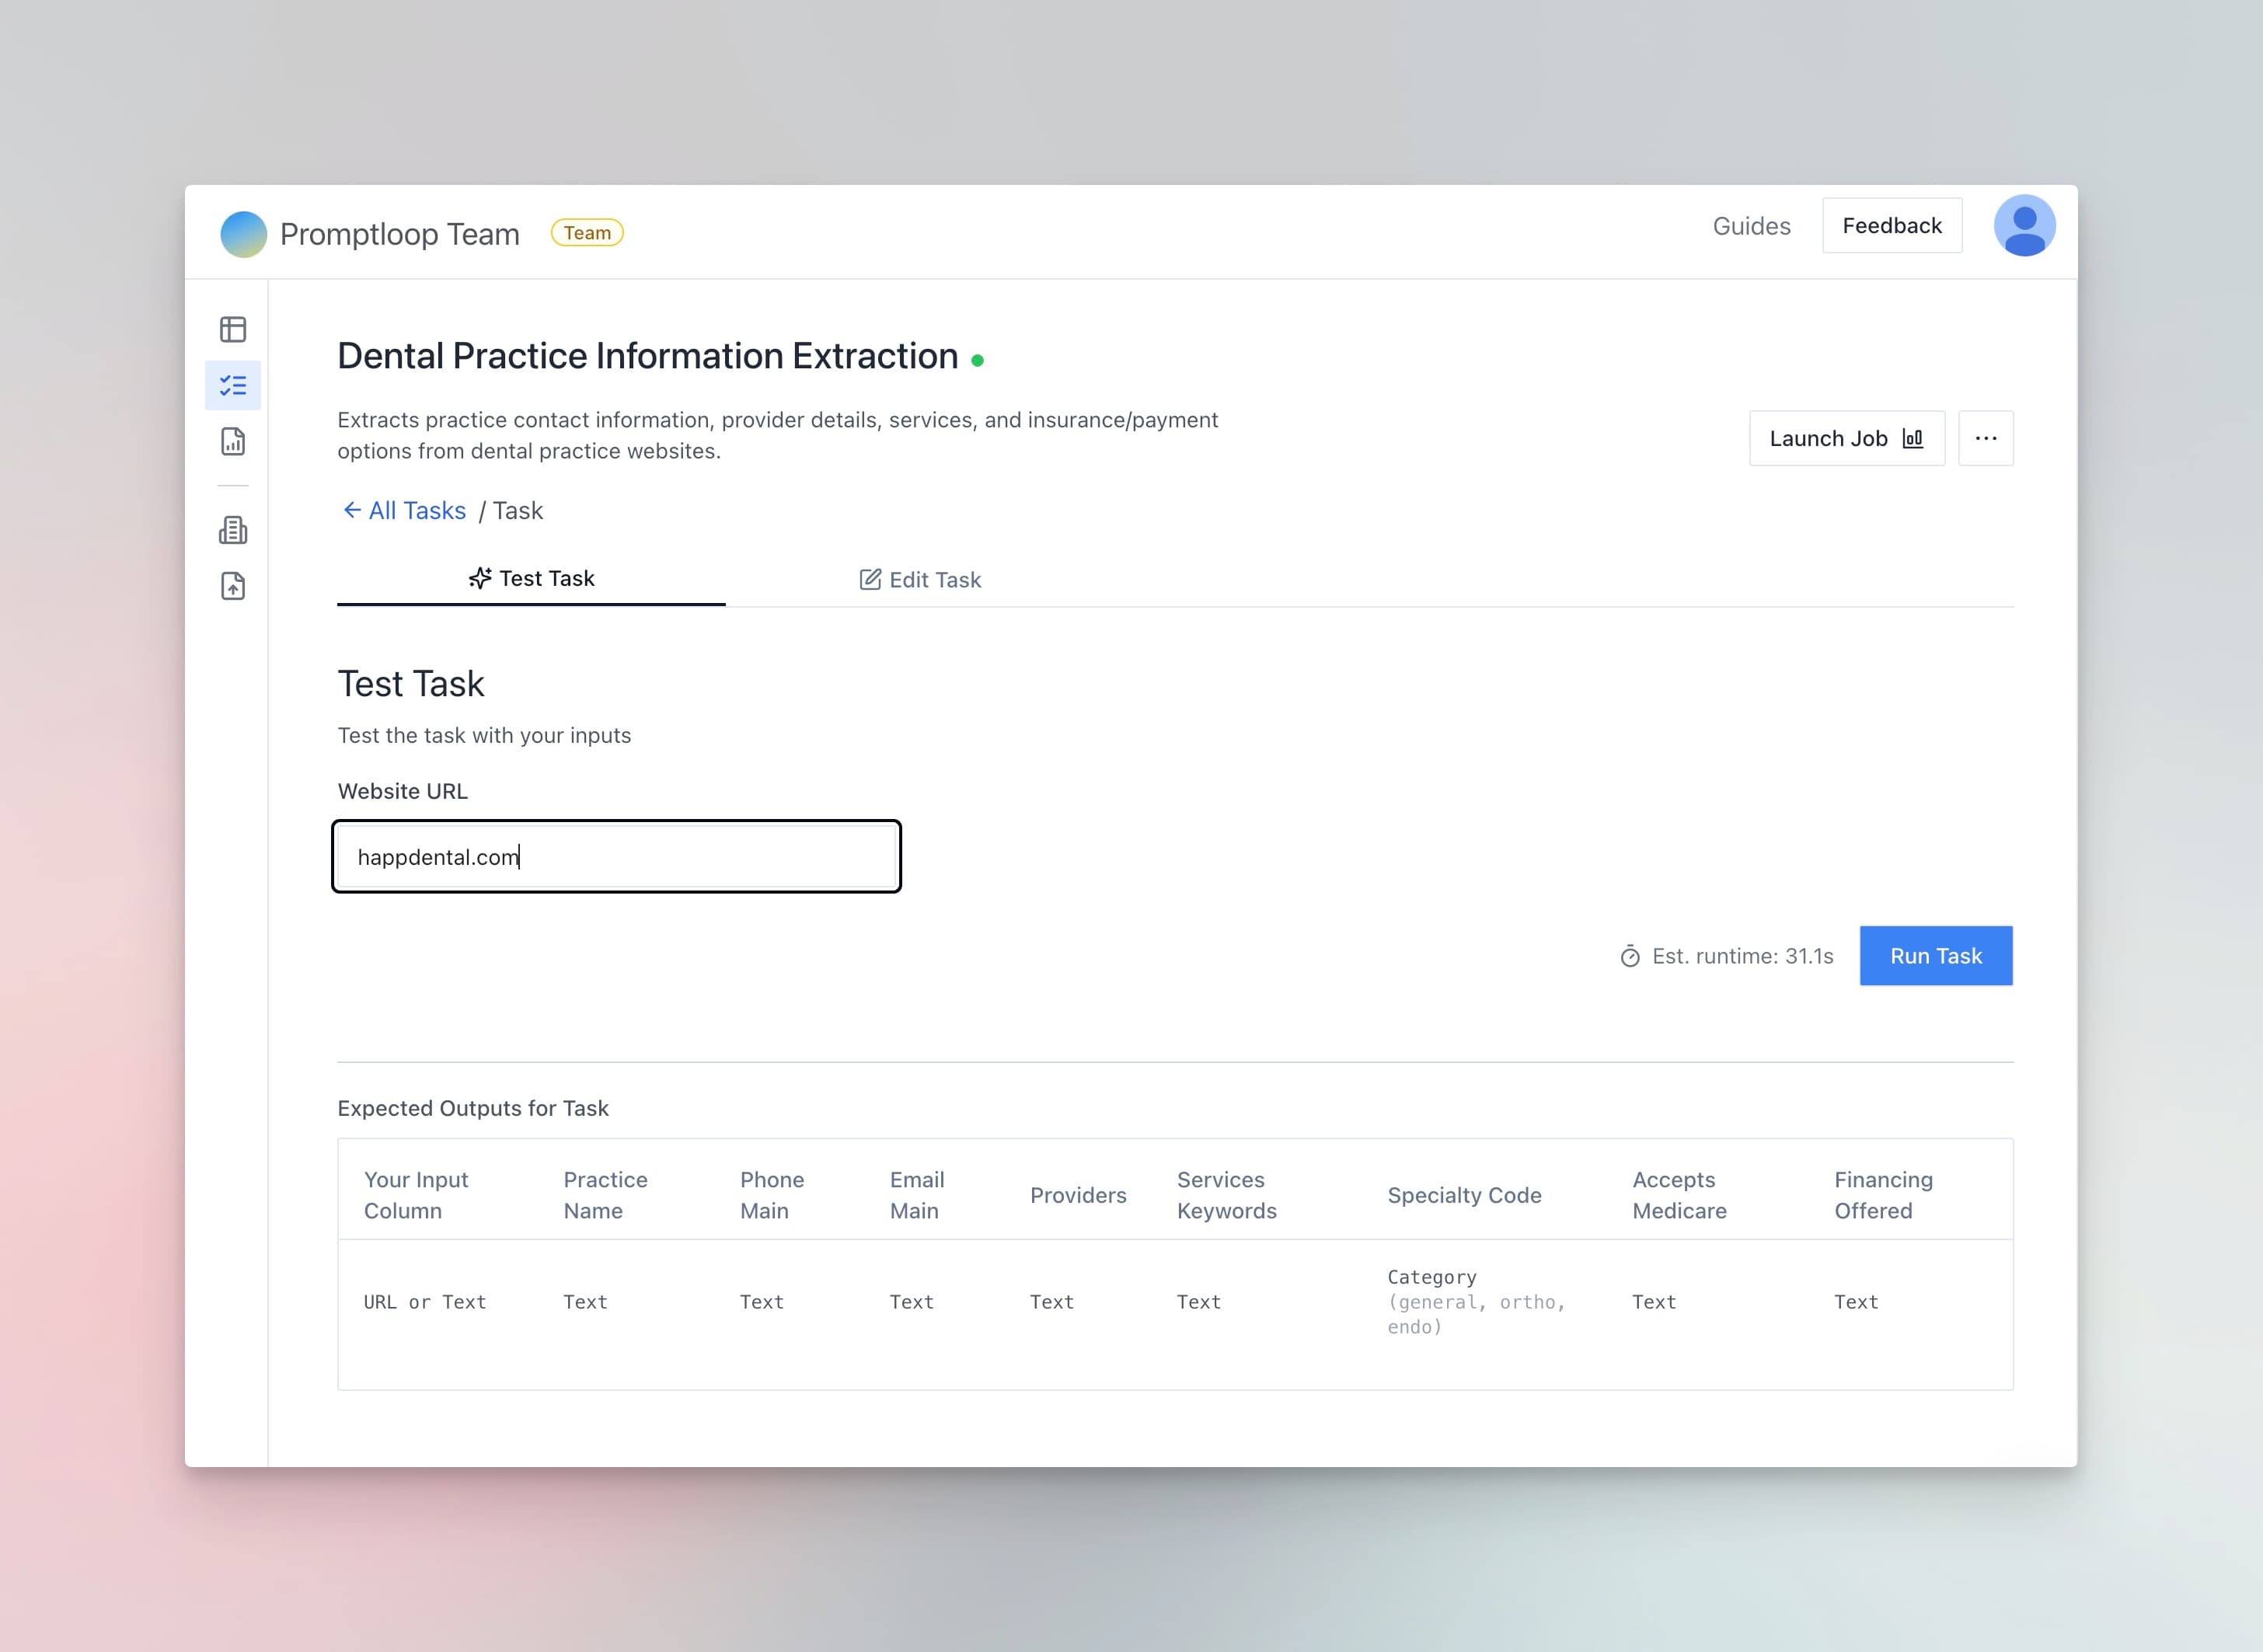Click the Feedback button

point(1891,226)
